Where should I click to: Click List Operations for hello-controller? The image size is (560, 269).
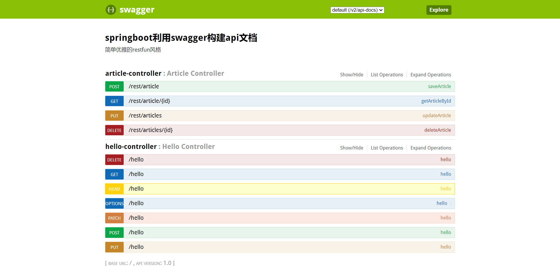pyautogui.click(x=387, y=148)
